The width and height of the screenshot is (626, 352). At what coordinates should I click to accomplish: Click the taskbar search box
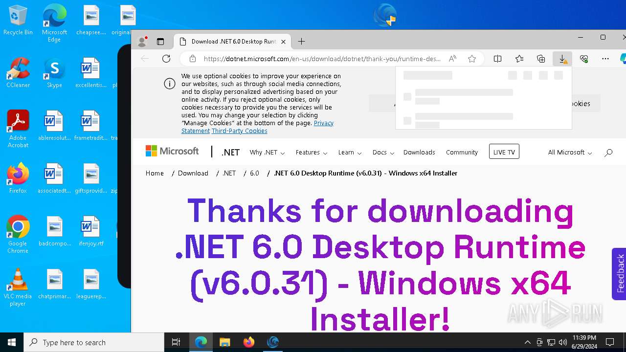coord(94,342)
